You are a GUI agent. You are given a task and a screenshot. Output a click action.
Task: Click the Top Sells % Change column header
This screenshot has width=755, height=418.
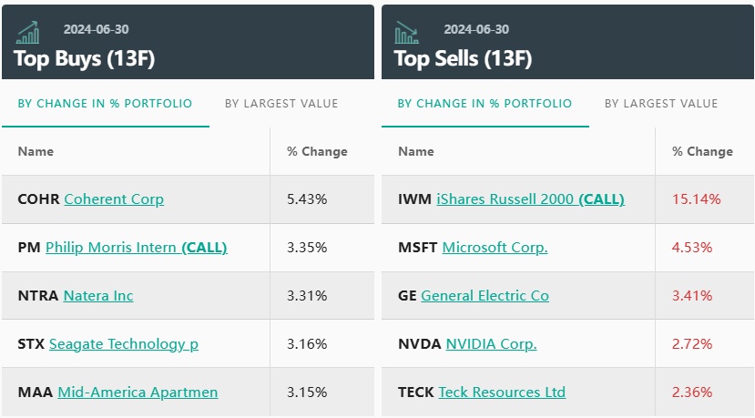702,152
